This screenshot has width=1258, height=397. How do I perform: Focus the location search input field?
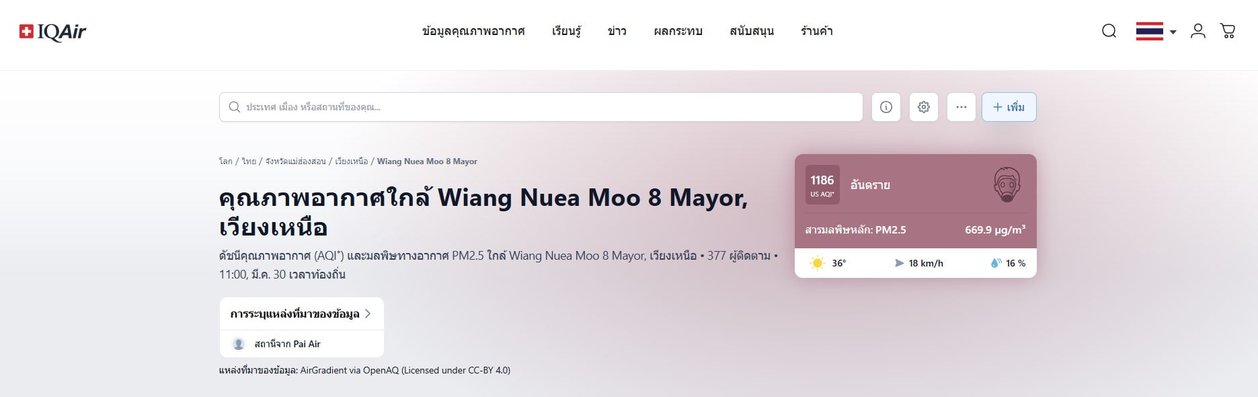click(x=541, y=107)
